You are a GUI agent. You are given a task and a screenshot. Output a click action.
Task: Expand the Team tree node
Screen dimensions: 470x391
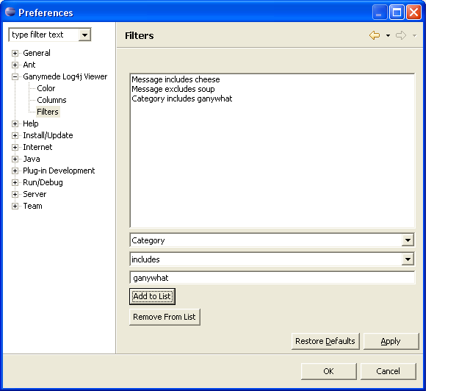[15, 206]
